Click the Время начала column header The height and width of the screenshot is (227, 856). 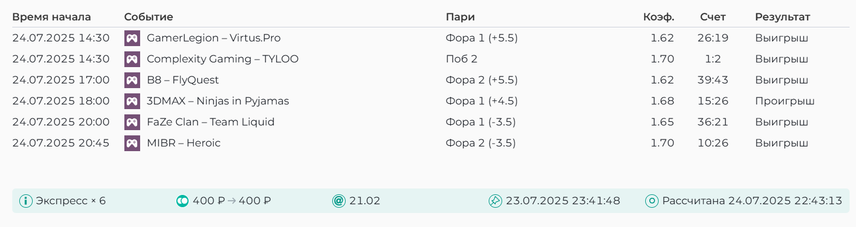pos(51,18)
